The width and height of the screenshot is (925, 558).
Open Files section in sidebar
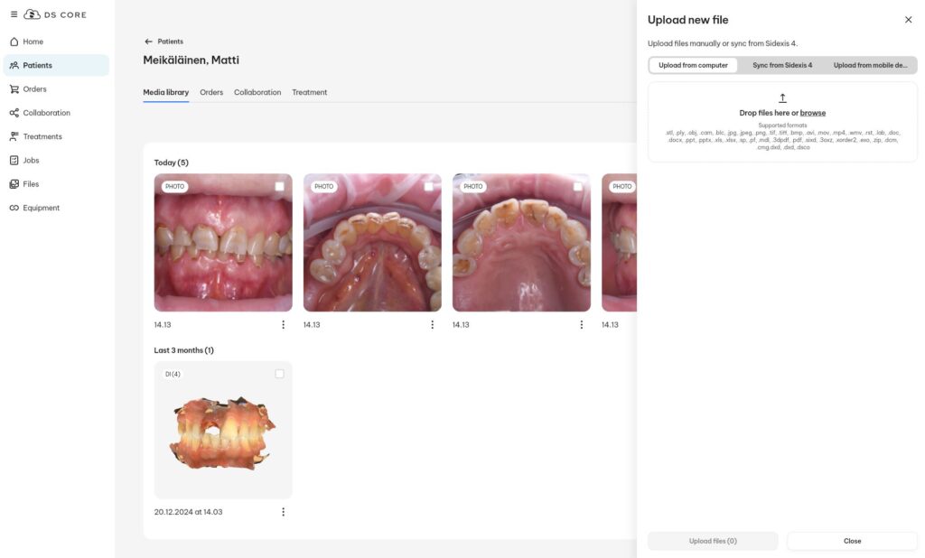pyautogui.click(x=31, y=184)
